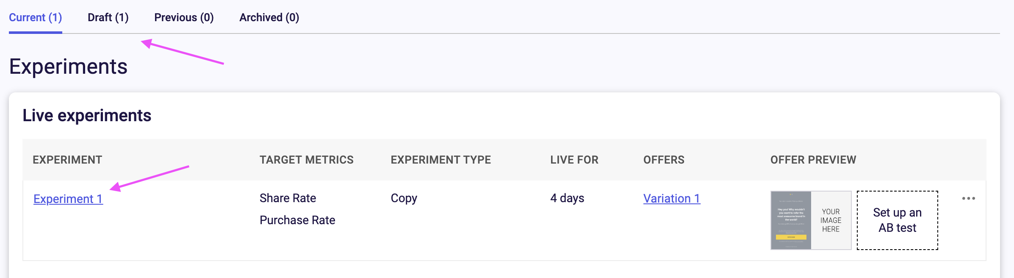This screenshot has height=278, width=1014.
Task: Click the TARGET METRICS column header
Action: pyautogui.click(x=307, y=160)
